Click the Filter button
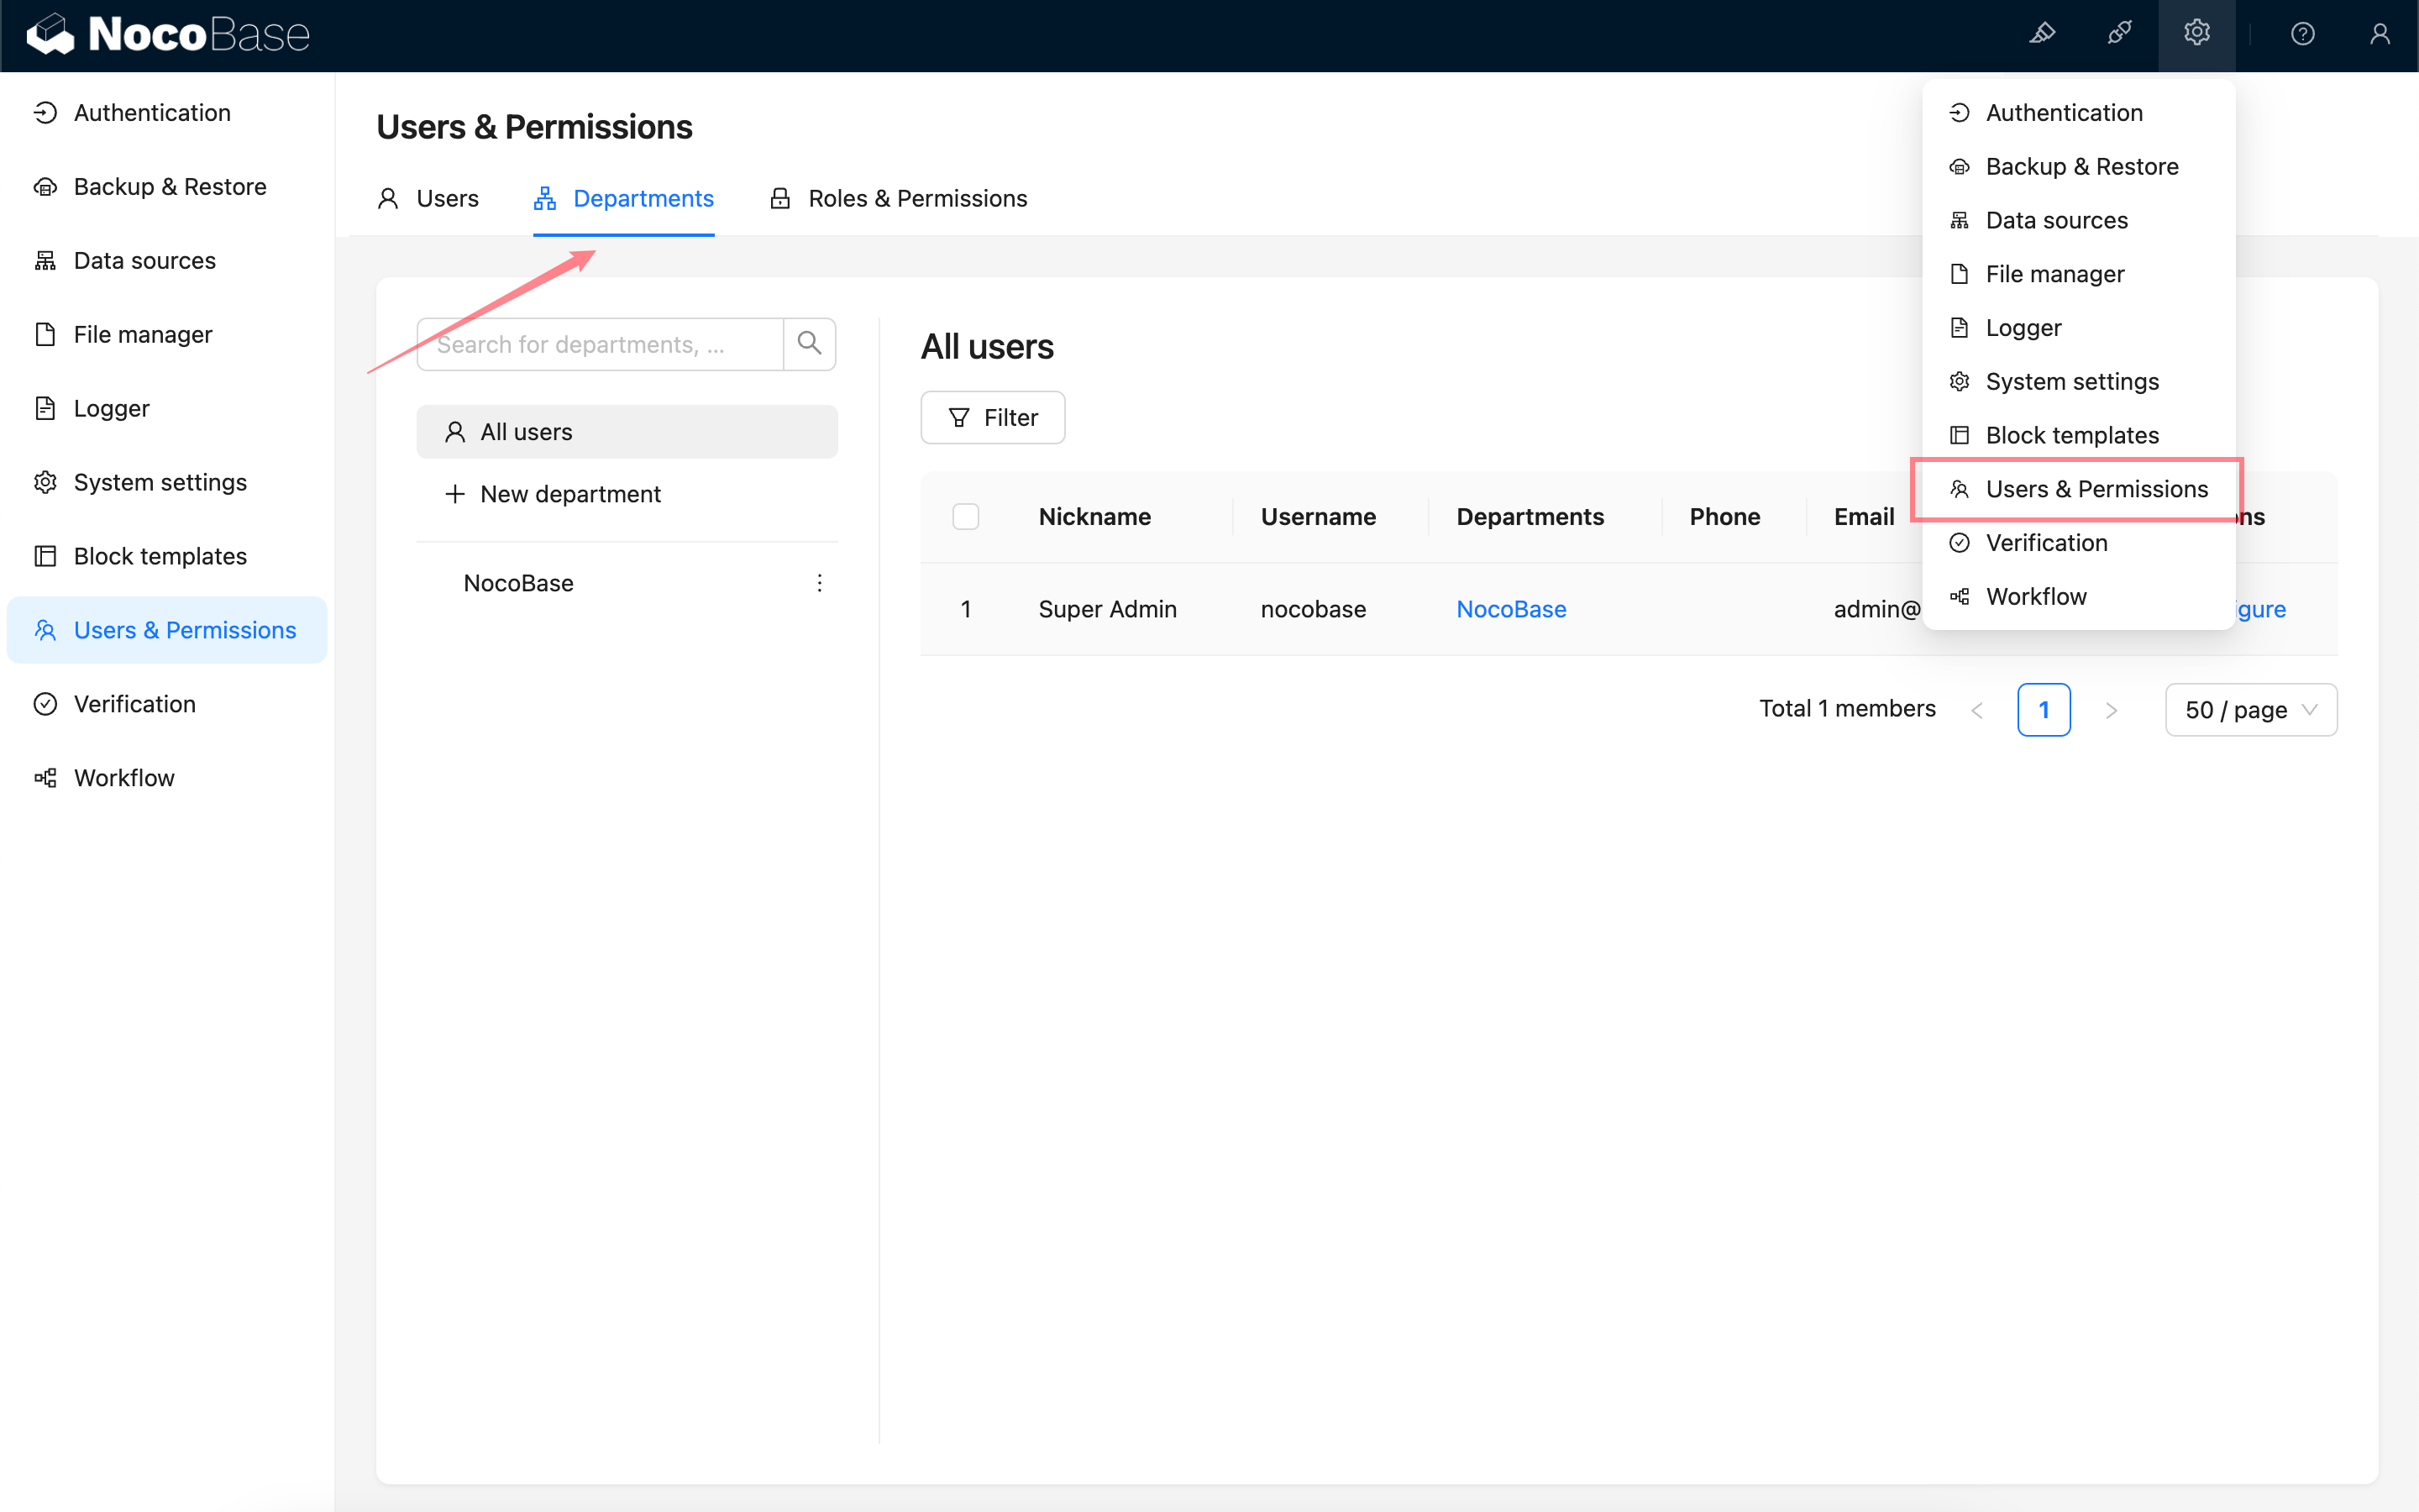This screenshot has height=1512, width=2419. pos(993,417)
